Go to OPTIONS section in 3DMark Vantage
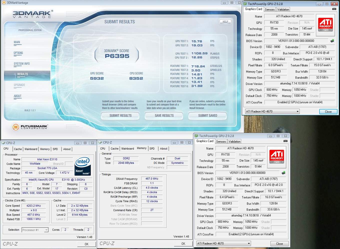This screenshot has width=340, height=249. coord(18,53)
